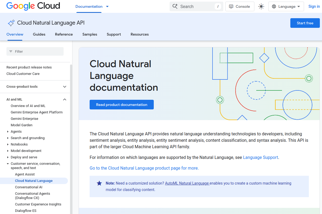Switch to the Overview tab
Viewport: 322px width, 214px height.
[x=15, y=34]
